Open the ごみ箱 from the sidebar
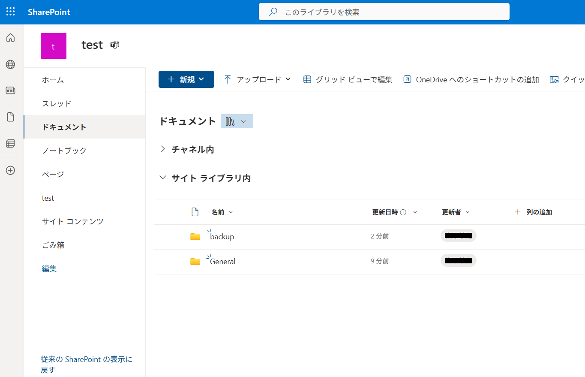The height and width of the screenshot is (377, 585). (x=53, y=244)
